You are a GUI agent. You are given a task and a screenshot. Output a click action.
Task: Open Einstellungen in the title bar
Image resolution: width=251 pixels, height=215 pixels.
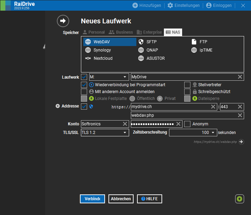tap(184, 5)
